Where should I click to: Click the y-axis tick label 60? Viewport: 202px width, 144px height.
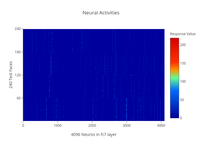pyautogui.click(x=18, y=98)
